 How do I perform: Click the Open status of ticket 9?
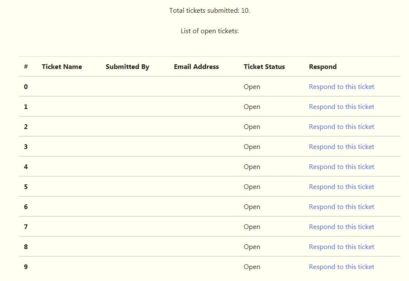pyautogui.click(x=252, y=267)
